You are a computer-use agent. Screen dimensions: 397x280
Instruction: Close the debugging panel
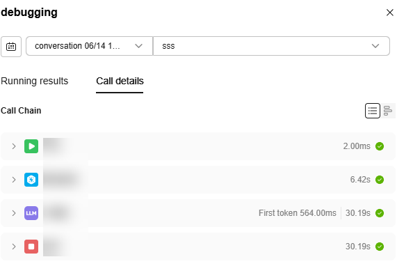(x=390, y=13)
